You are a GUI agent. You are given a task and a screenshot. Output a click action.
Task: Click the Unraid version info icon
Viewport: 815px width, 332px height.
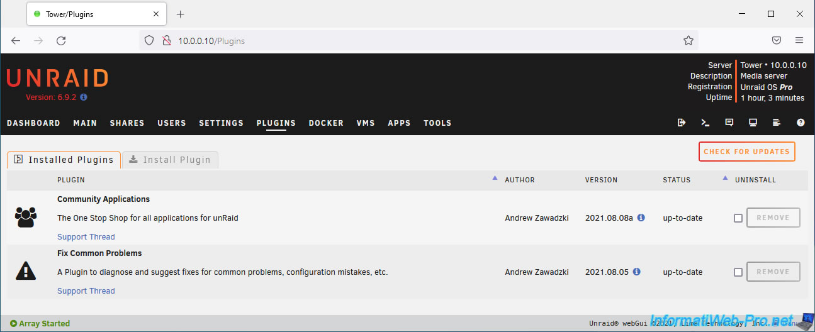[84, 97]
